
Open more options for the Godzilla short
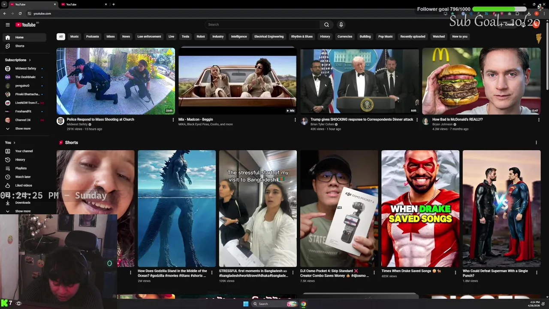212,272
